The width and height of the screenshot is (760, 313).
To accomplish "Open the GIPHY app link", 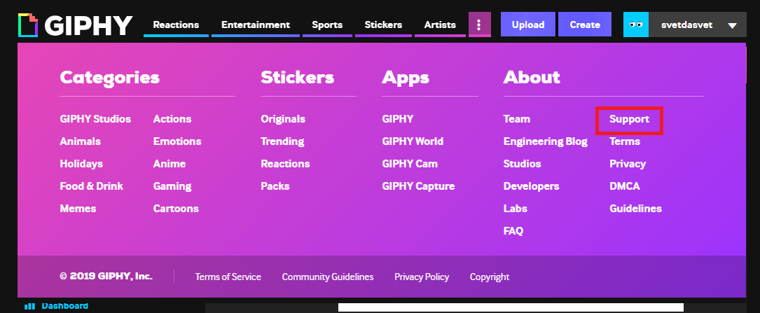I will 398,119.
